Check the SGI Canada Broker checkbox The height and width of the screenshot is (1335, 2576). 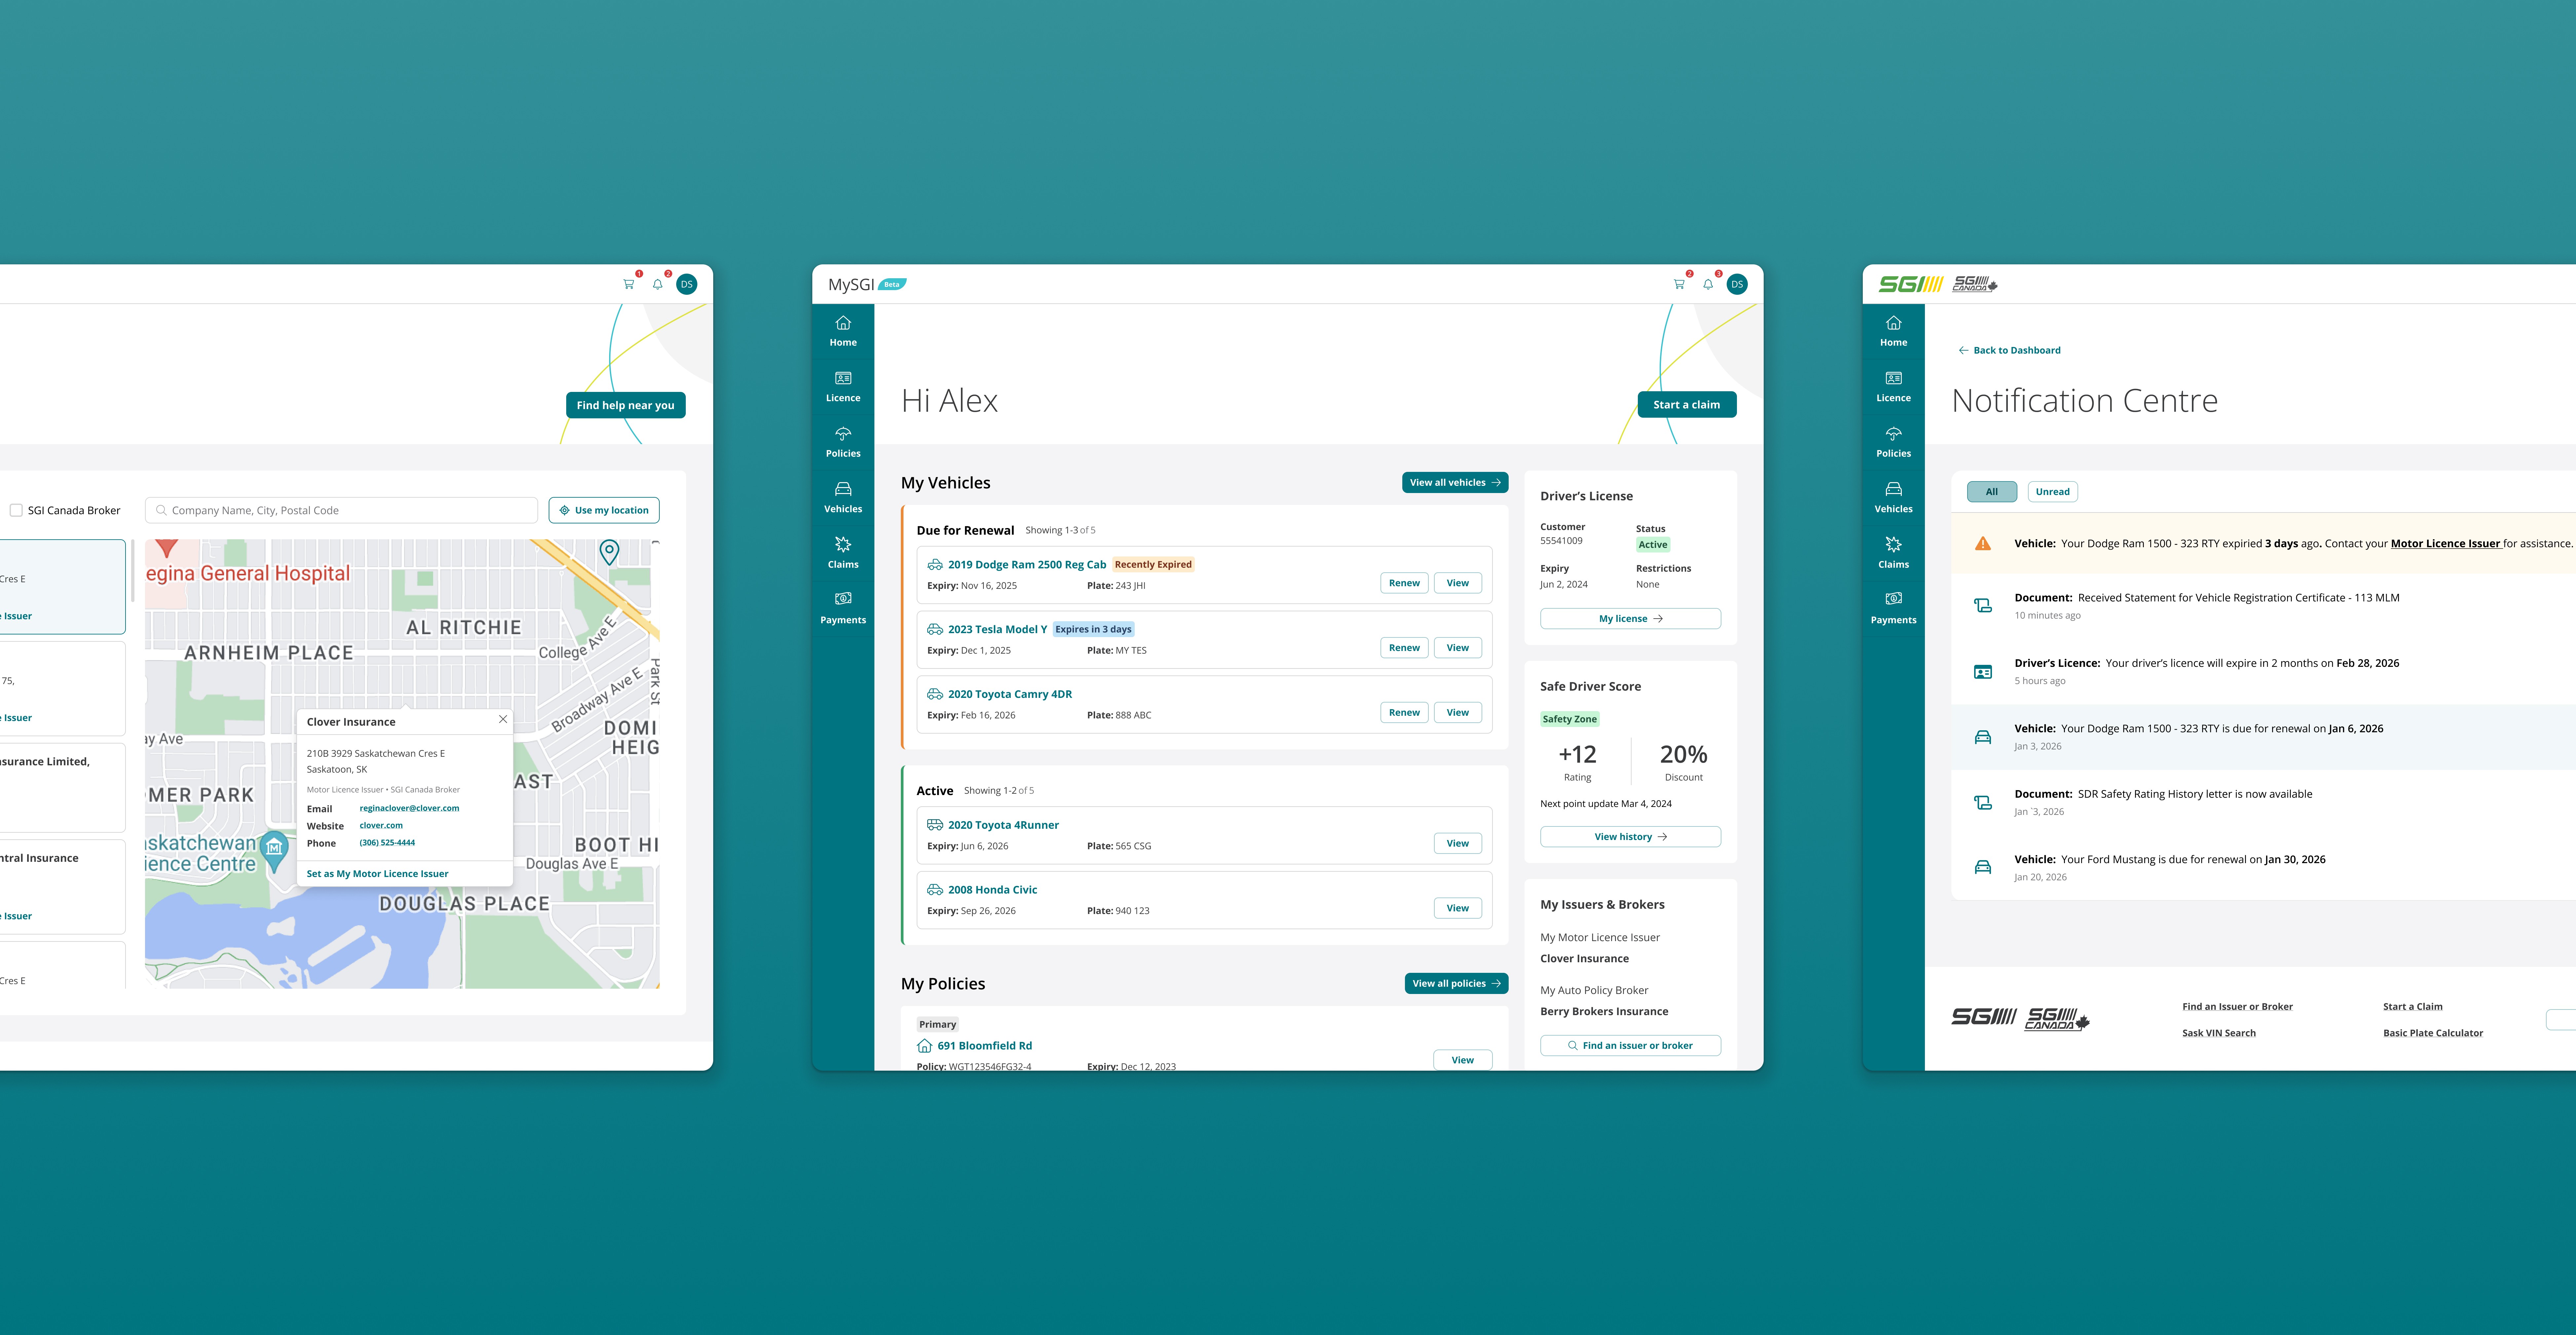[x=16, y=510]
